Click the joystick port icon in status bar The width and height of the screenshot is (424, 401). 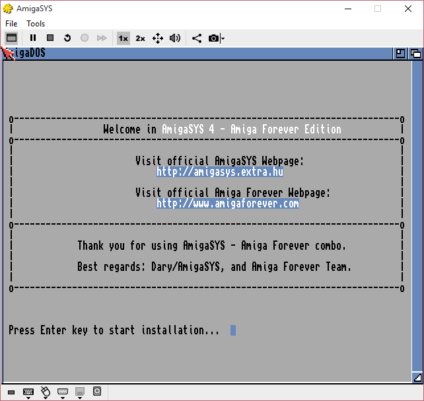click(x=63, y=391)
